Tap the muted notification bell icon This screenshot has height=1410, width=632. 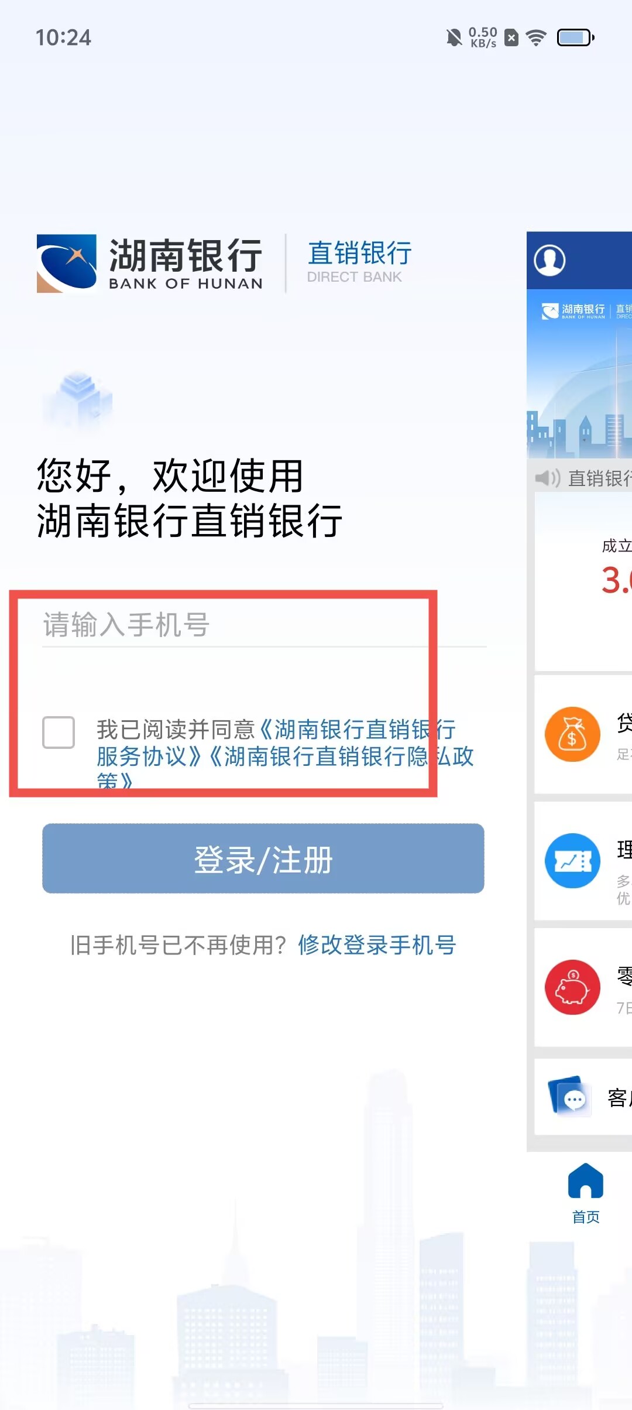tap(454, 38)
